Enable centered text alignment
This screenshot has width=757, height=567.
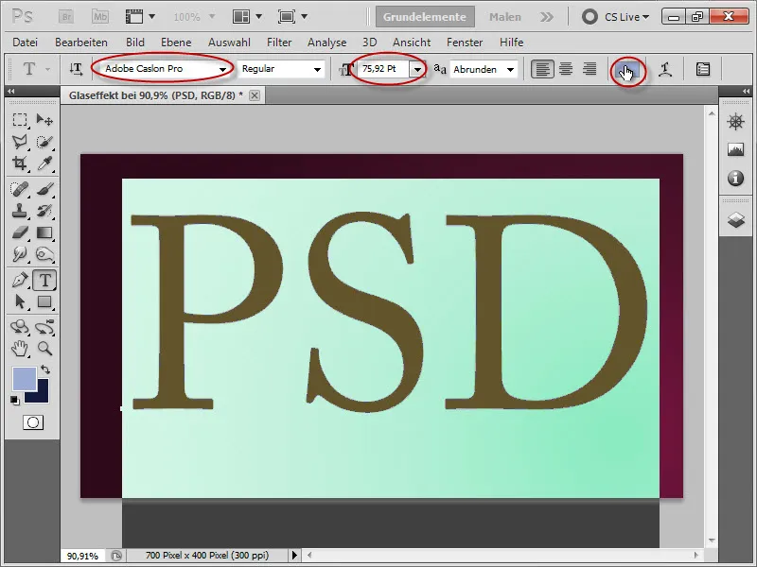(567, 69)
